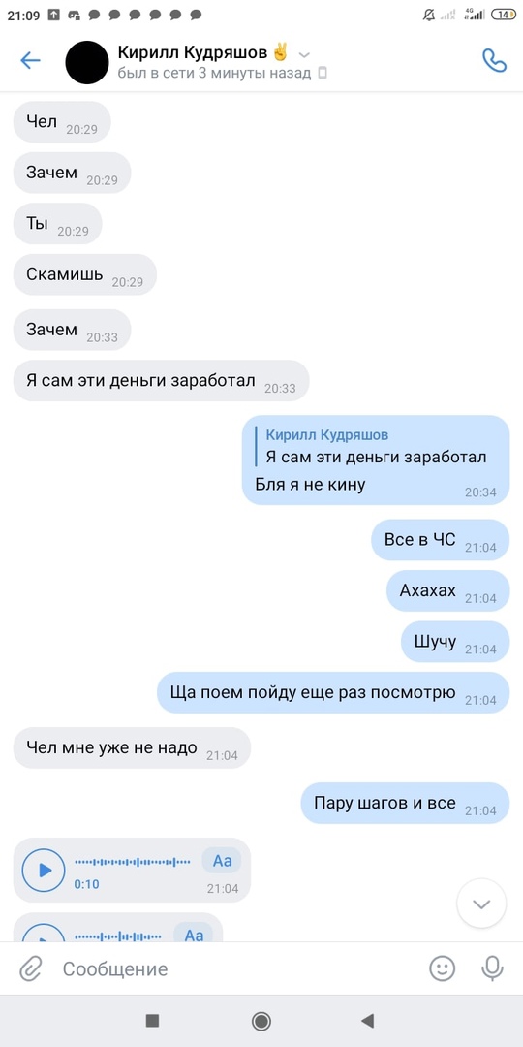
Task: Select the "Все в ЧС" message bubble
Action: (441, 540)
